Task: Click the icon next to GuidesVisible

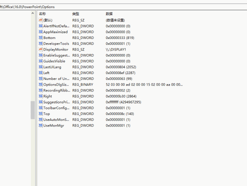Action: point(41,61)
